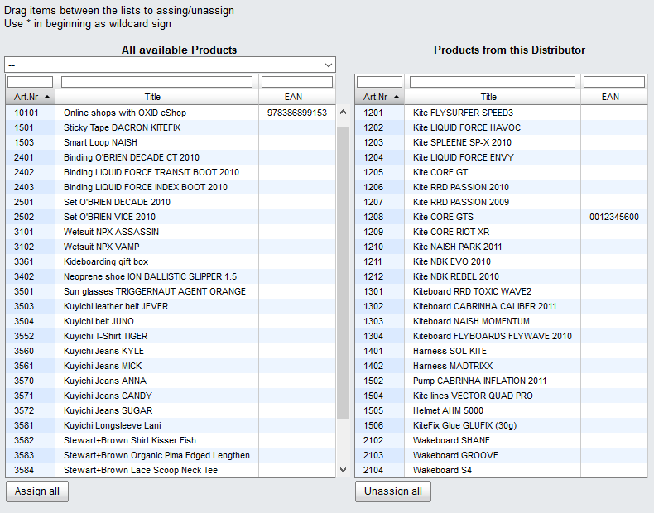
Task: Select row Kuyichi Jeans KYLE
Action: coord(171,352)
